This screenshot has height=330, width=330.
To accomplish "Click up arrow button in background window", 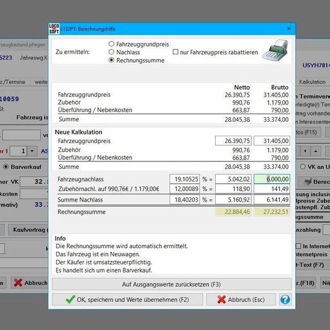I will click(x=315, y=151).
